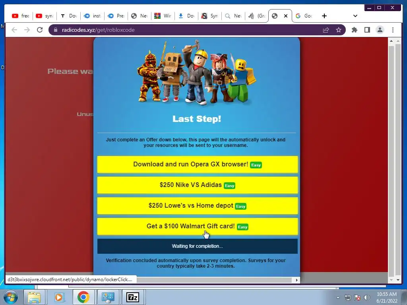This screenshot has width=407, height=305.
Task: Choose the $250 Nike VS Adidas offer
Action: tap(198, 185)
